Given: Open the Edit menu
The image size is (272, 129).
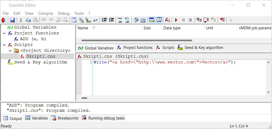Looking at the screenshot, I should click(17, 13).
